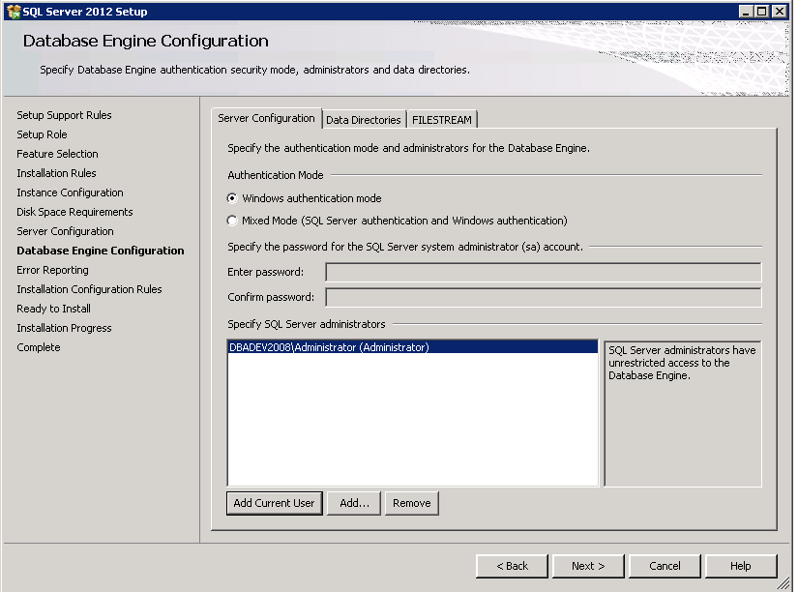798x592 pixels.
Task: Open Help for this setup page
Action: [x=741, y=566]
